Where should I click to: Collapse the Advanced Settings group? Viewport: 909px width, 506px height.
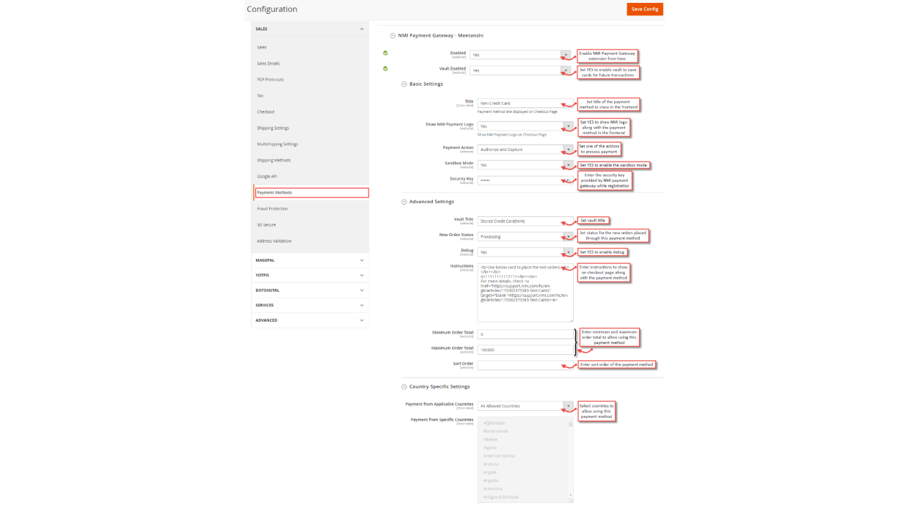(404, 202)
